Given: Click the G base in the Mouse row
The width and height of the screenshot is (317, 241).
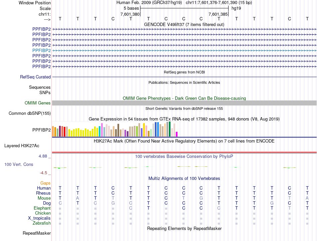Looking at the screenshot, I should tap(201, 198).
